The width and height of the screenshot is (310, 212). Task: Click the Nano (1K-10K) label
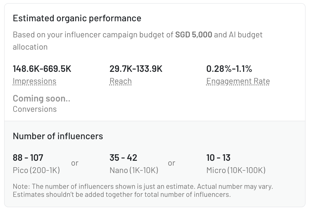[134, 170]
